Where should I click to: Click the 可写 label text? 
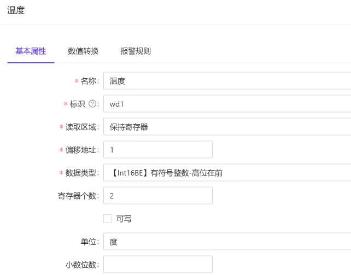124,219
